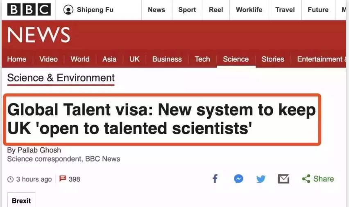Share article on Facebook
The image size is (349, 207).
coord(215,179)
